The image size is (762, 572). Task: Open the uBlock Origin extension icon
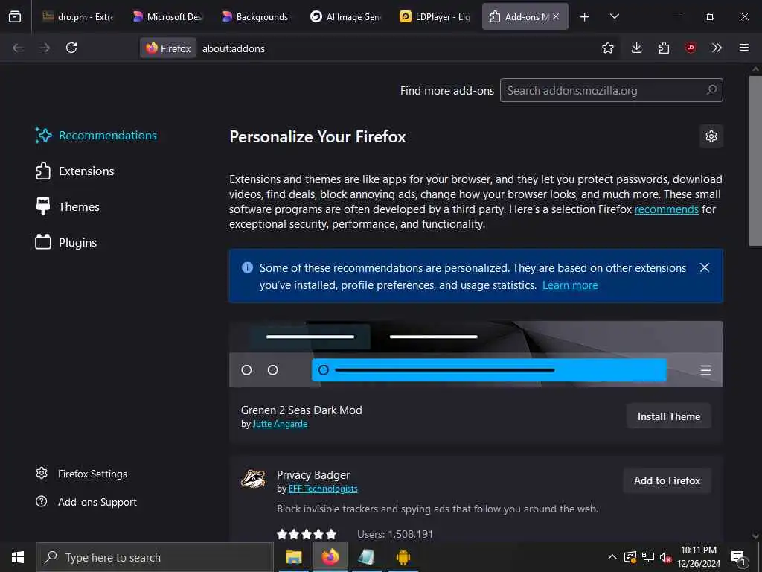pyautogui.click(x=691, y=48)
